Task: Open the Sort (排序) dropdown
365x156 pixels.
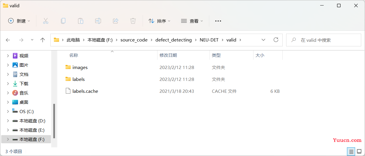Action: [x=160, y=21]
